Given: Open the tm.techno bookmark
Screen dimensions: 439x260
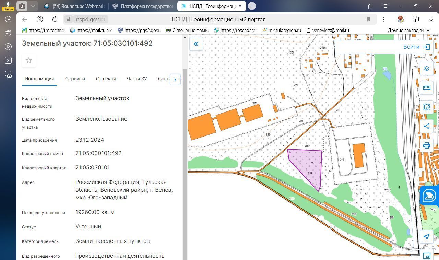Looking at the screenshot, I should [x=43, y=30].
